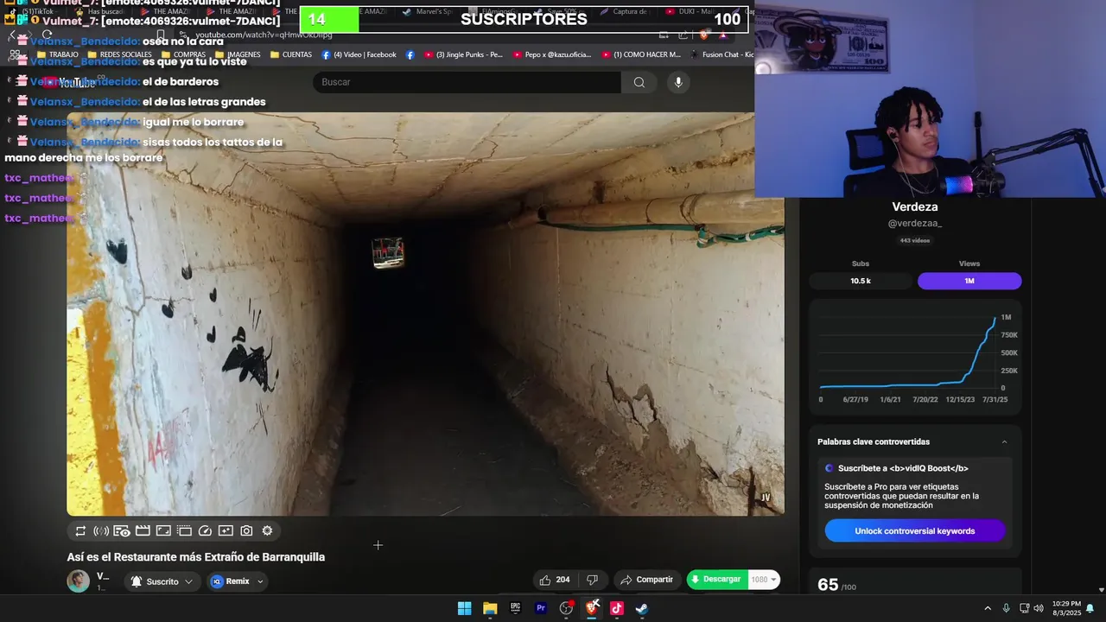
Task: Click the video title Así es el Restaurante
Action: (x=196, y=557)
